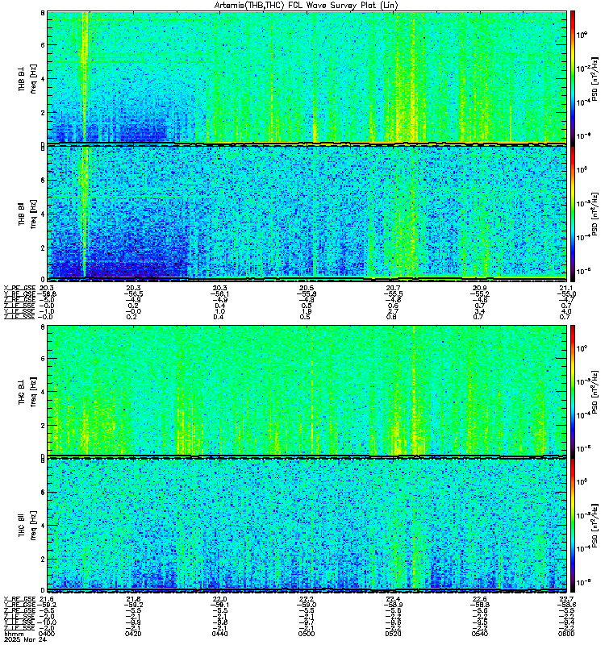Image resolution: width=605 pixels, height=645 pixels.
Task: Click the "THB B⊥" axis label
Action: (x=22, y=77)
